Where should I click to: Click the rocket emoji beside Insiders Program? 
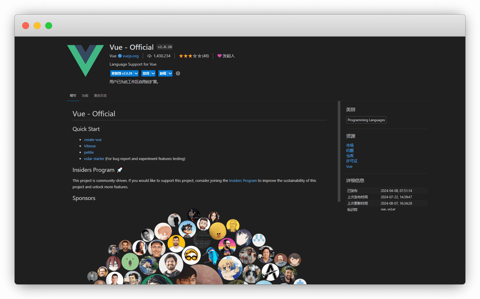point(120,170)
